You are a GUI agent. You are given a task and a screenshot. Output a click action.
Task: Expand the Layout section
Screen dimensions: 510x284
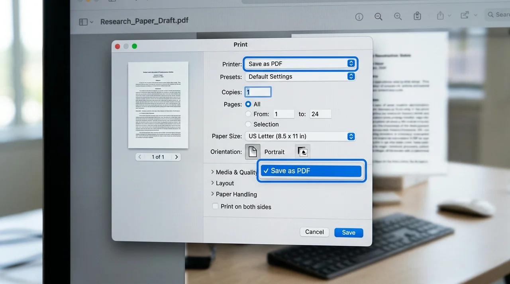(212, 183)
